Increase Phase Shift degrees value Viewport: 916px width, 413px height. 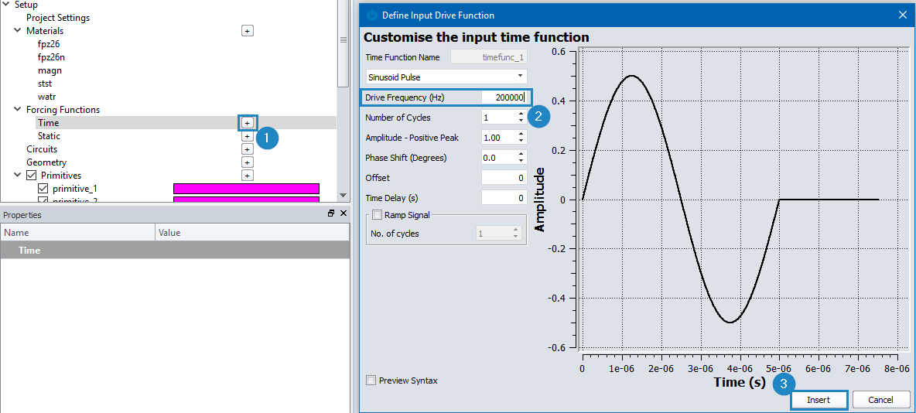[521, 154]
